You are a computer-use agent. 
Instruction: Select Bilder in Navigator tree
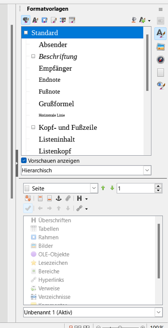pos(46,246)
